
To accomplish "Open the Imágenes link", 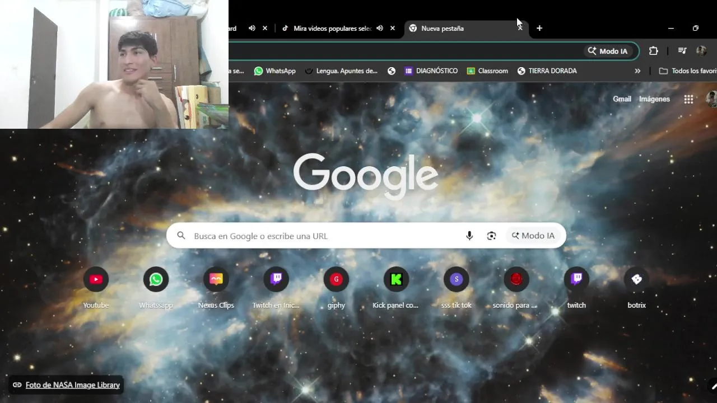I will point(654,99).
